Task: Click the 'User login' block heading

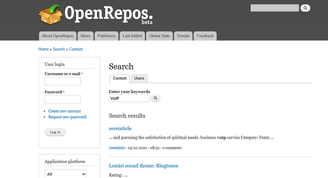Action: coord(54,65)
